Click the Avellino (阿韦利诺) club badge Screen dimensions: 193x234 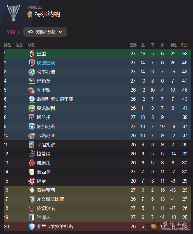pos(32,72)
